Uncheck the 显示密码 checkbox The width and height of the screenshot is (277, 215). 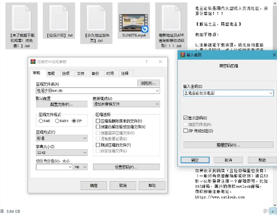(185, 118)
